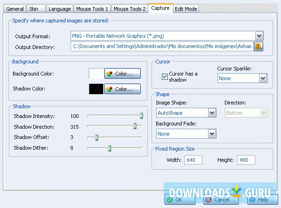The width and height of the screenshot is (281, 208).
Task: Switch to the General tab
Action: click(15, 9)
